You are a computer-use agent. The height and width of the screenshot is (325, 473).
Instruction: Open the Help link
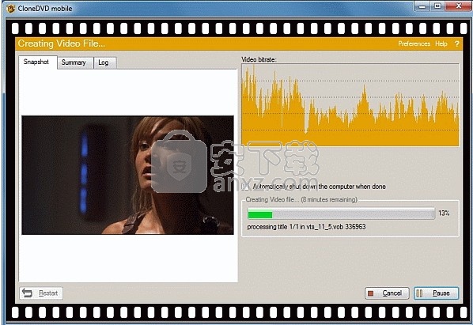[x=441, y=43]
